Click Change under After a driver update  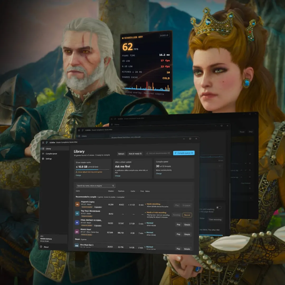coord(118,176)
